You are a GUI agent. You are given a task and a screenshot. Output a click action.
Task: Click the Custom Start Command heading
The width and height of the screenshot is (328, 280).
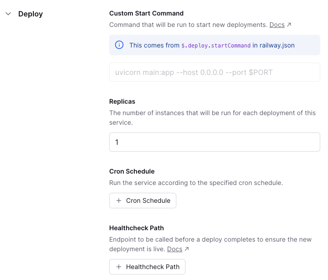[x=146, y=13]
